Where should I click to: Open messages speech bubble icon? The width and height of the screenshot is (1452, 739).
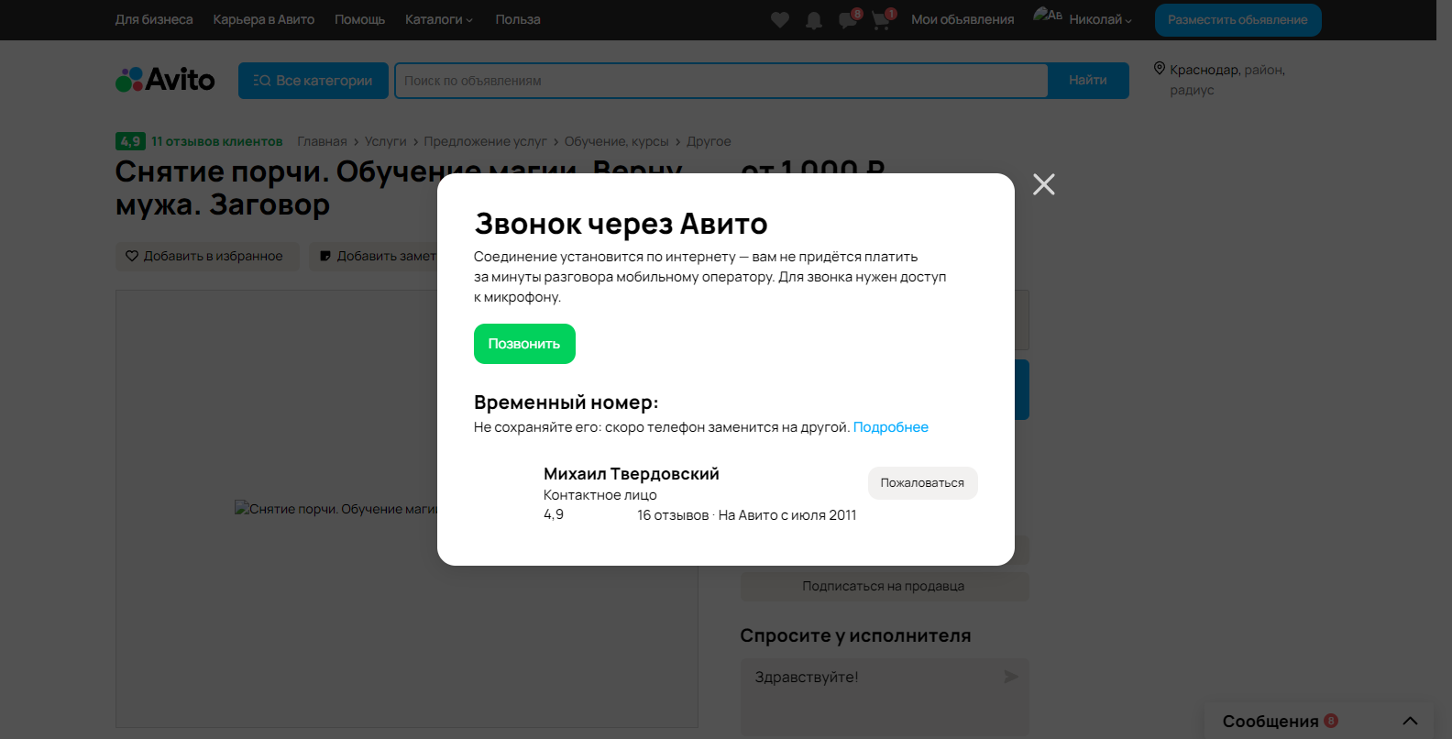pyautogui.click(x=848, y=20)
